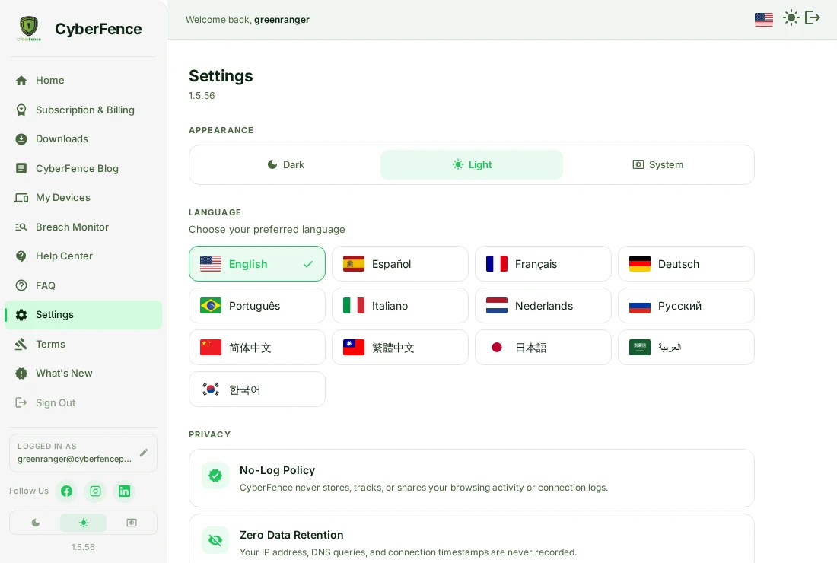Select the Dark appearance option
The image size is (837, 563).
[x=285, y=164]
